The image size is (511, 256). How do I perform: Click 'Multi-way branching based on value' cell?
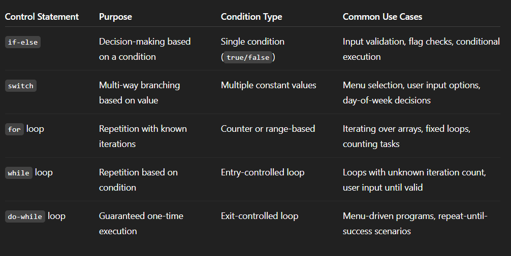(x=140, y=93)
